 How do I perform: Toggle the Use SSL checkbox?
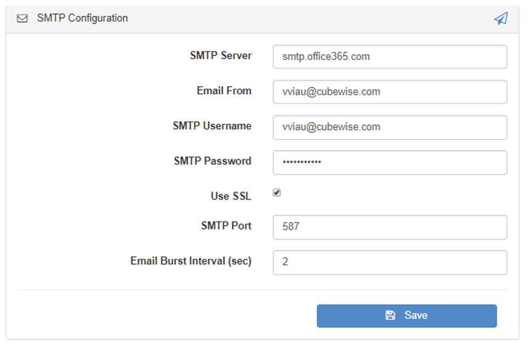277,193
